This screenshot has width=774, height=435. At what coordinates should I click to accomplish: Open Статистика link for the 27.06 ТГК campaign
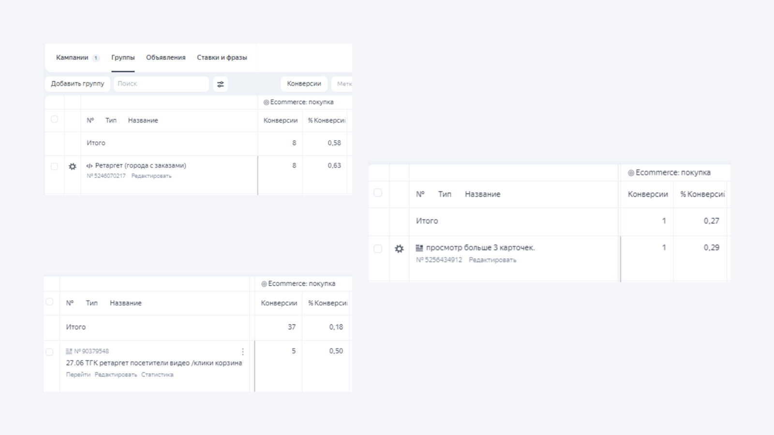pos(157,375)
